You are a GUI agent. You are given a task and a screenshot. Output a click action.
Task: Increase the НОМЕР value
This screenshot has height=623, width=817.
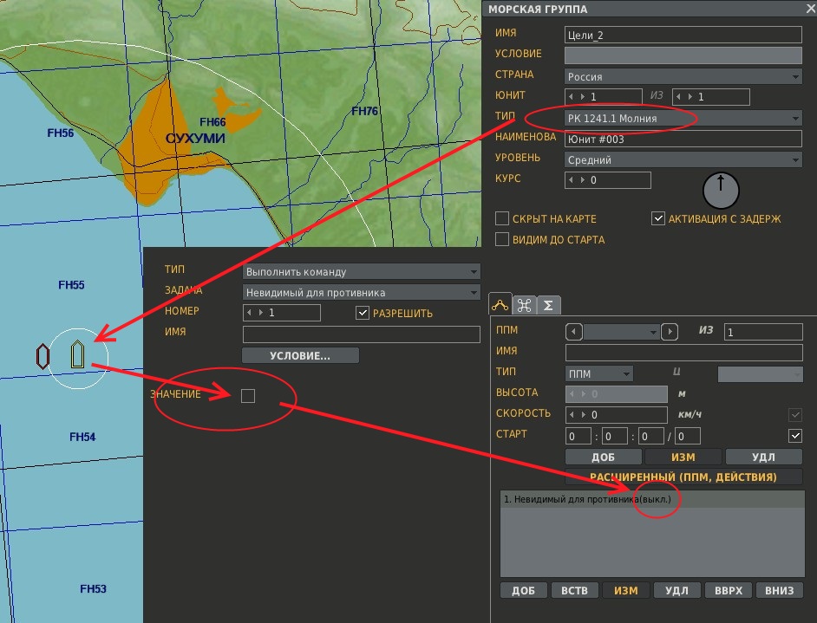(x=260, y=313)
